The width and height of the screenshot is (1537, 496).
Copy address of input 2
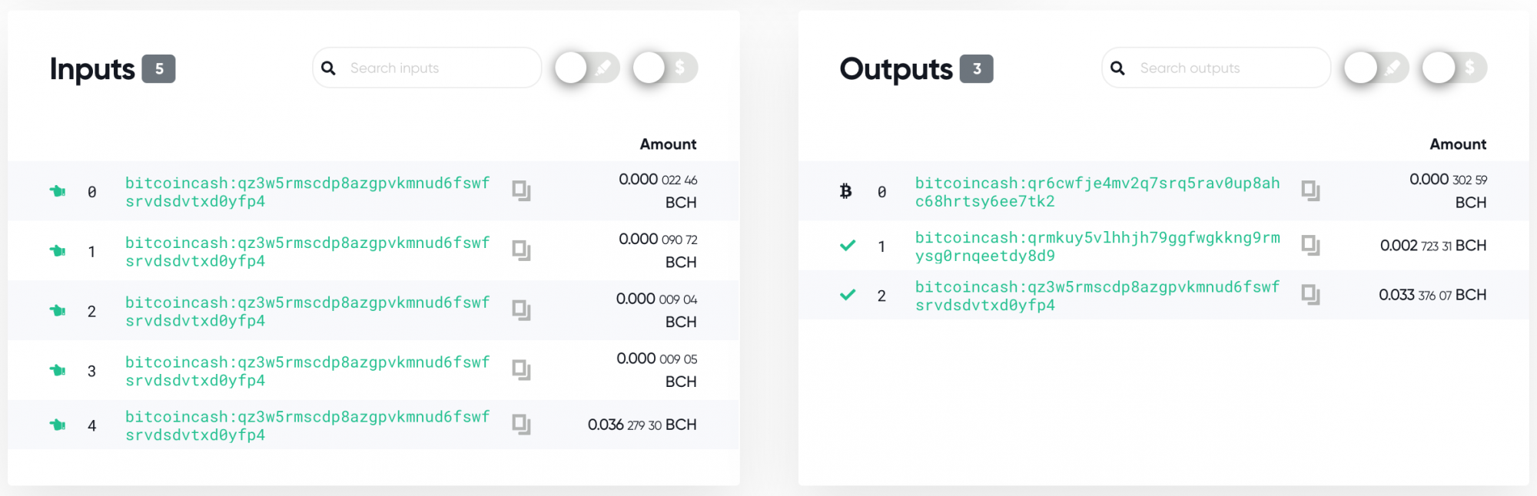[521, 310]
